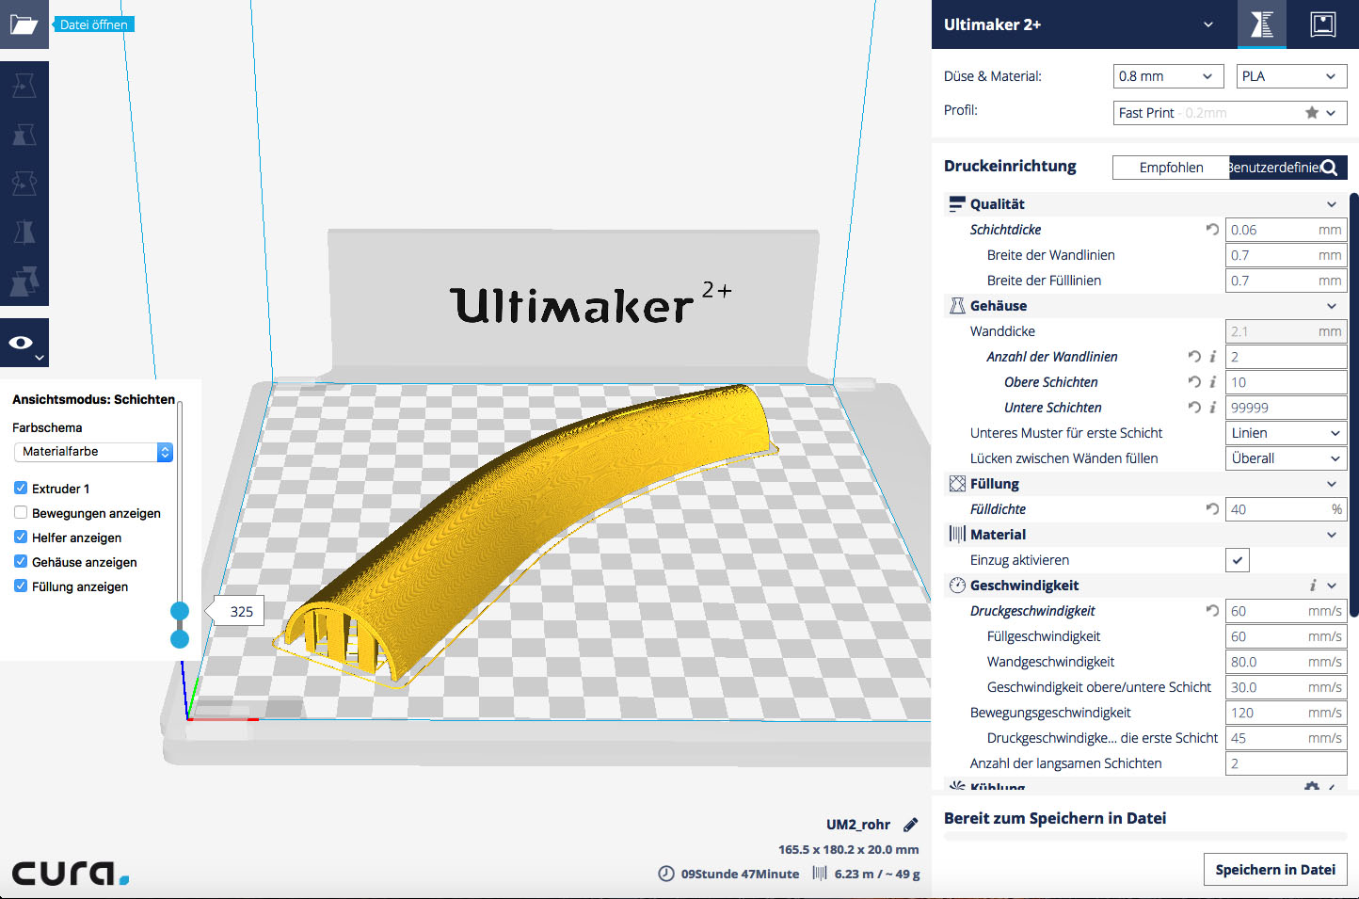Reset Druckgeschwindigkeit value
The image size is (1359, 899).
click(x=1212, y=611)
